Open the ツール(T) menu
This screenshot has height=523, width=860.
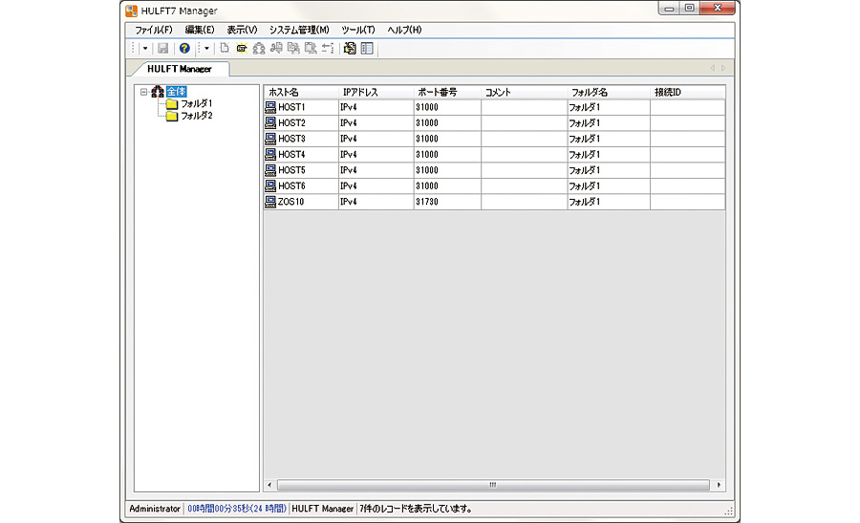(x=357, y=30)
